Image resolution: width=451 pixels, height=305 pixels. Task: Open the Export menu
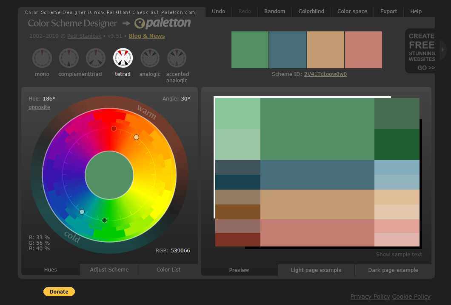[x=388, y=11]
